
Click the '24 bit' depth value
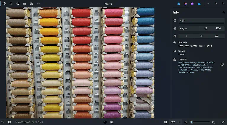click(x=209, y=46)
